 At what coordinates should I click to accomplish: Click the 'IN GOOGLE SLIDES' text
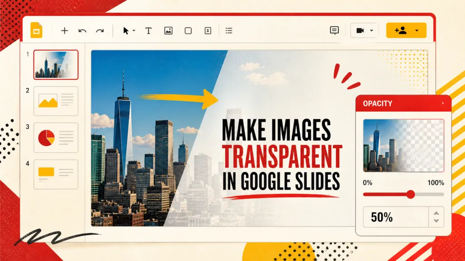281,180
